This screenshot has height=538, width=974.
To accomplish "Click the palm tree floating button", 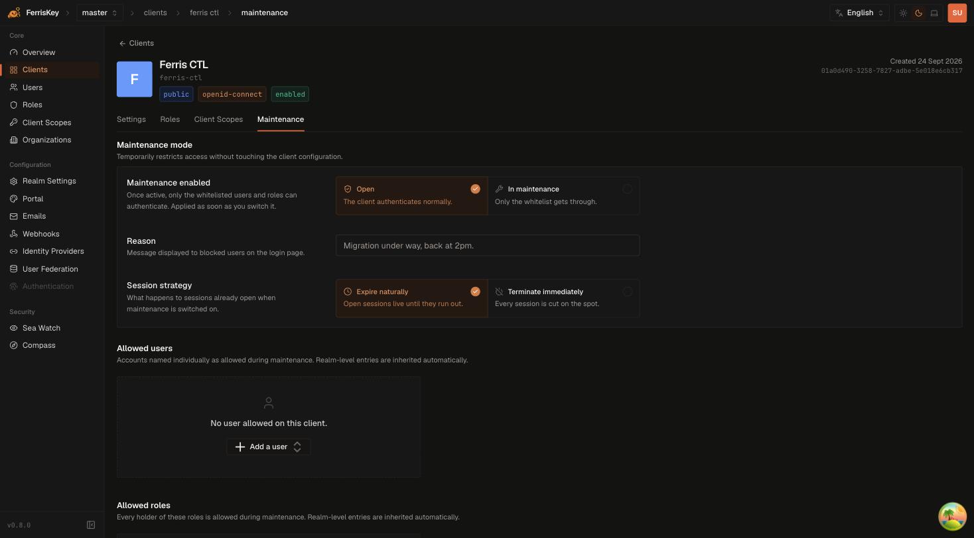I will pos(952,516).
